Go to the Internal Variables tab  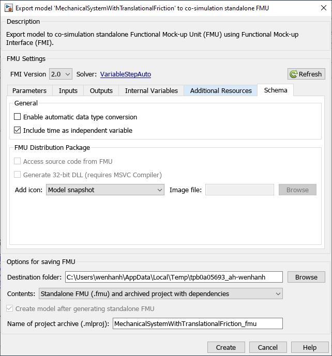[x=151, y=90]
